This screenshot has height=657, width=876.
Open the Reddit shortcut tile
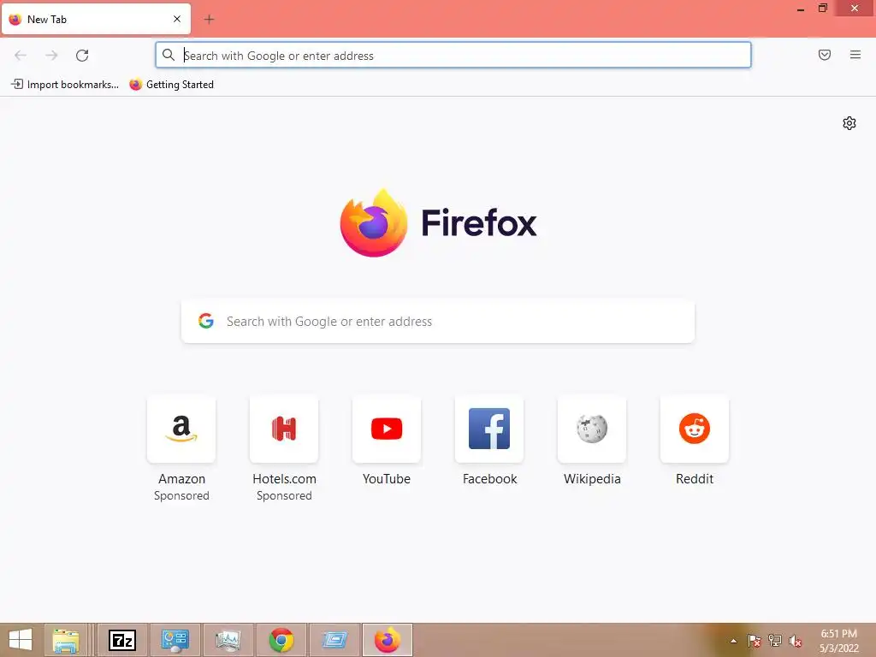(695, 429)
